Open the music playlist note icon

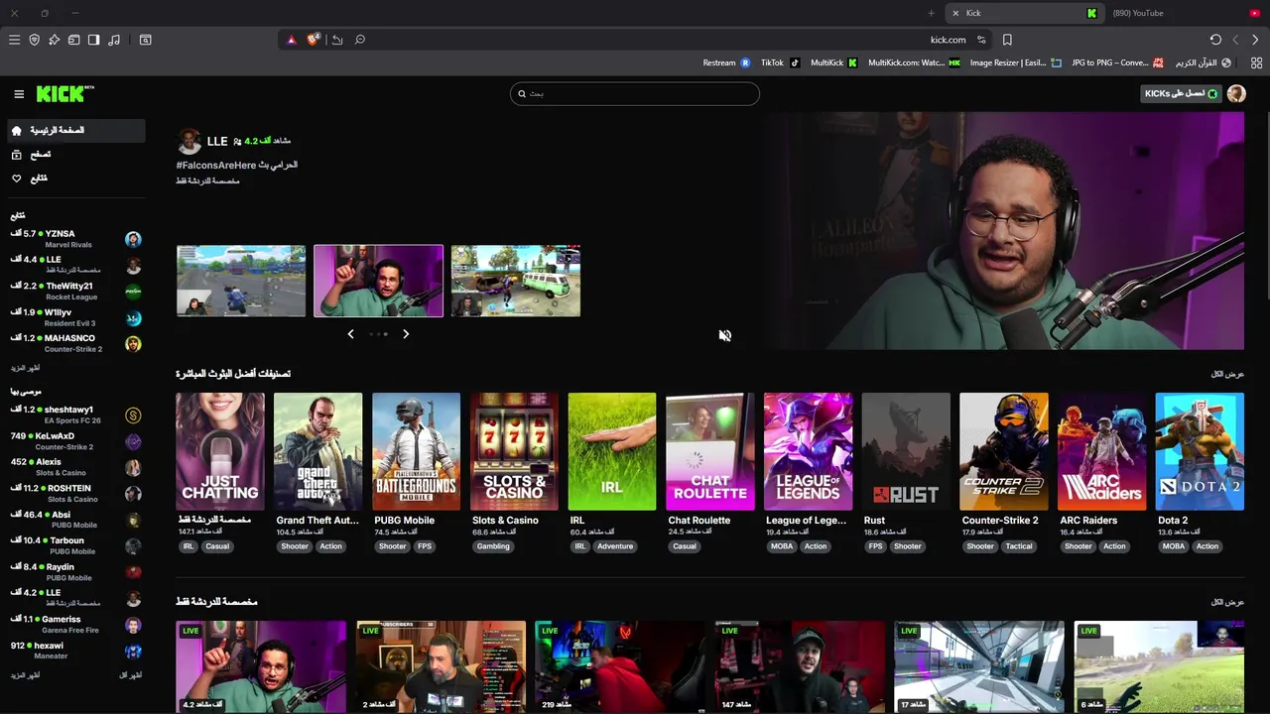(114, 40)
